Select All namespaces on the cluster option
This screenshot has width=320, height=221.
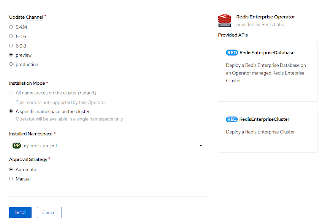pos(11,93)
